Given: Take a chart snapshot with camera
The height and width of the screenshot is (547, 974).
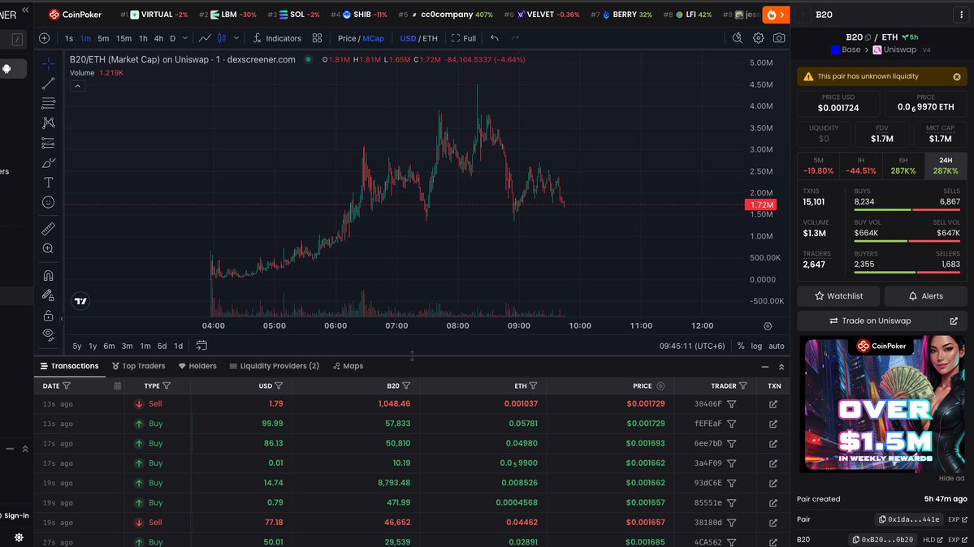Looking at the screenshot, I should coord(779,38).
